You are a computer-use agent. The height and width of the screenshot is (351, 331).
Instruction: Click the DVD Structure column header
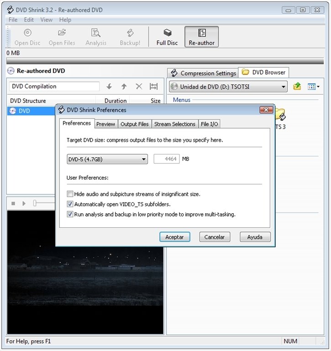(x=52, y=101)
